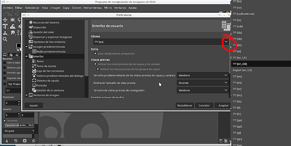
Task: Toggle Sólo la capa checkbox
Action: [5, 63]
